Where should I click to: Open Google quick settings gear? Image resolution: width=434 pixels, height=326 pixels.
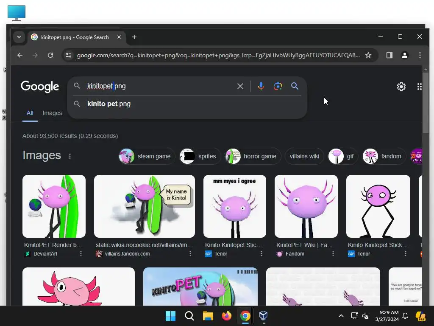click(x=401, y=87)
